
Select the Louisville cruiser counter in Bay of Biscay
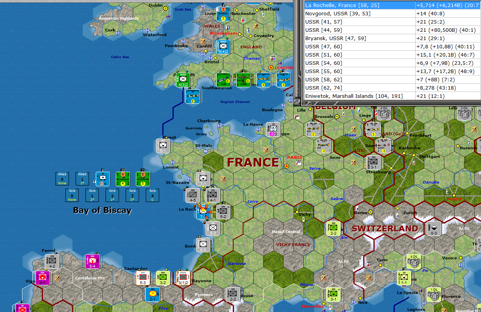tap(143, 179)
